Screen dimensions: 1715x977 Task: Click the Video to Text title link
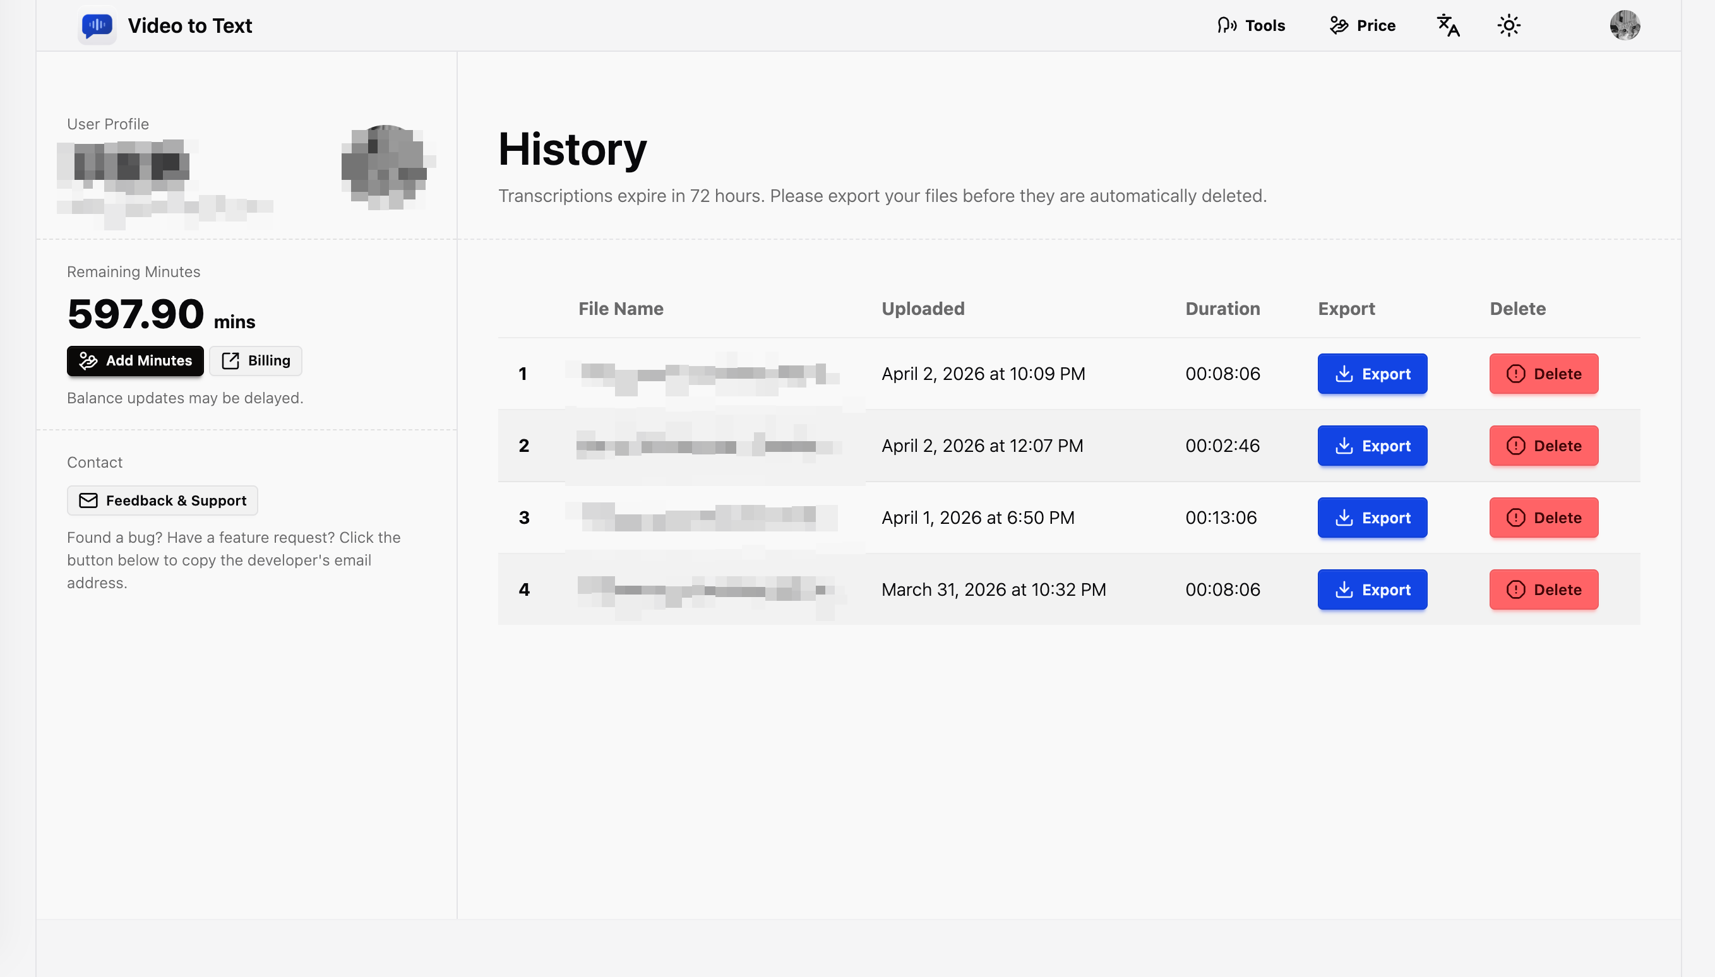click(190, 25)
